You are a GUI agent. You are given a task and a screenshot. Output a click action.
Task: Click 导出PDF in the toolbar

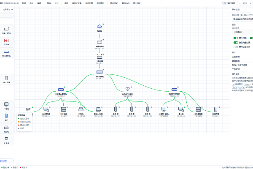[x=137, y=3]
